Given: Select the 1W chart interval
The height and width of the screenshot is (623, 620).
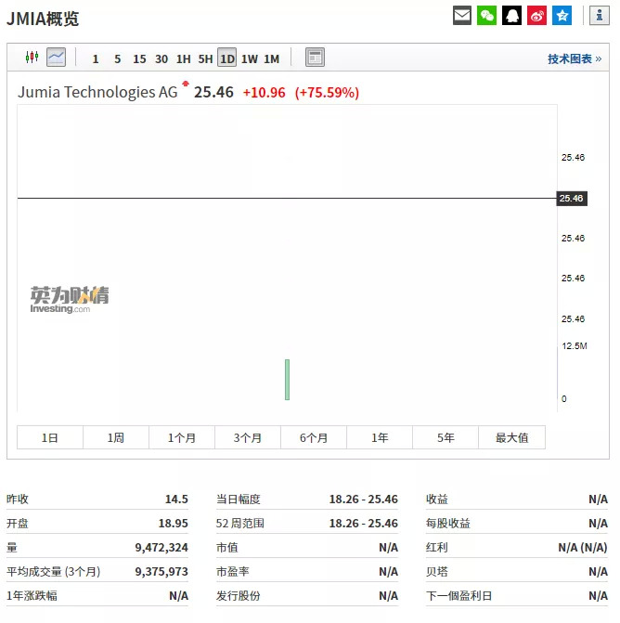Looking at the screenshot, I should 250,59.
